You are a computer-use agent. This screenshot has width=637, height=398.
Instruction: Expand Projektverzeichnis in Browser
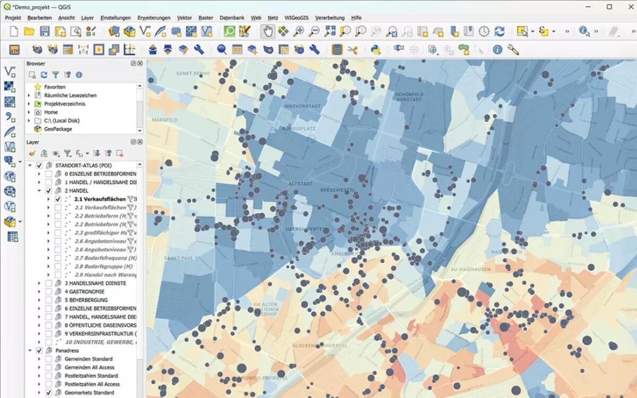[x=30, y=104]
